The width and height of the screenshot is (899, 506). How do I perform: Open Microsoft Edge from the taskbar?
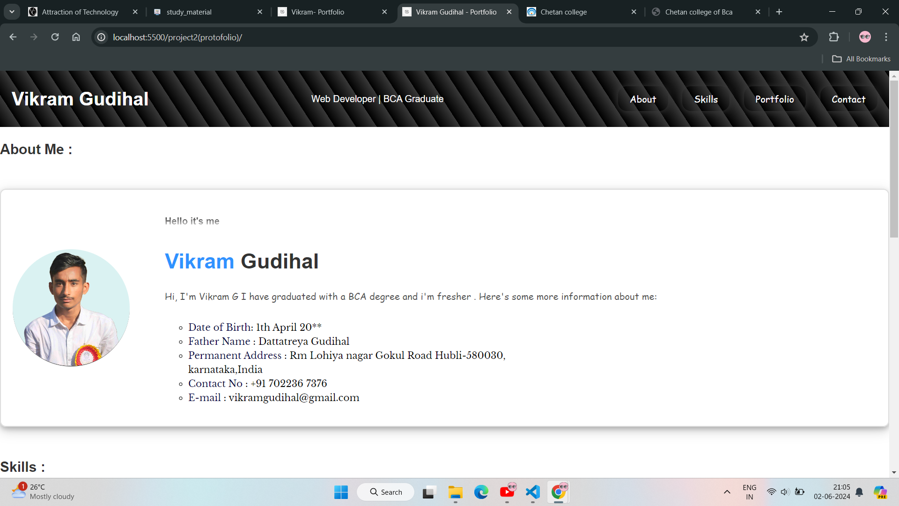tap(481, 492)
